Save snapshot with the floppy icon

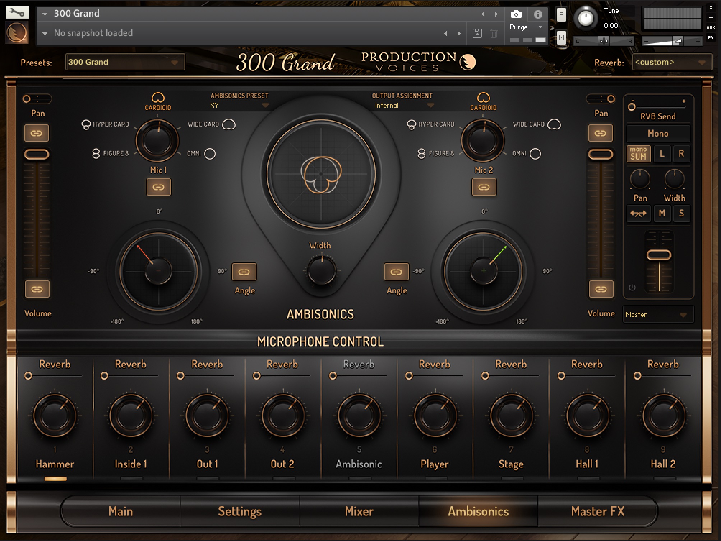(x=477, y=33)
